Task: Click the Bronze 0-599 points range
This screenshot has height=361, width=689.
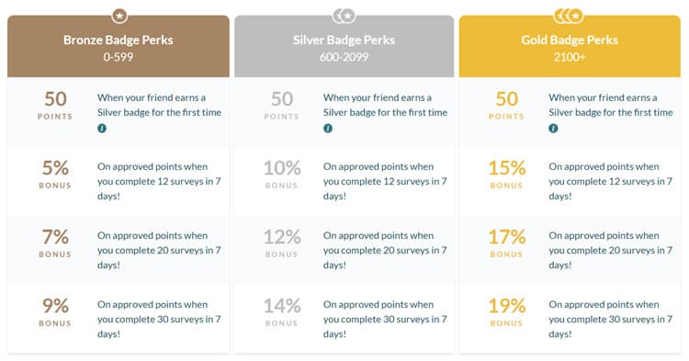Action: click(119, 57)
